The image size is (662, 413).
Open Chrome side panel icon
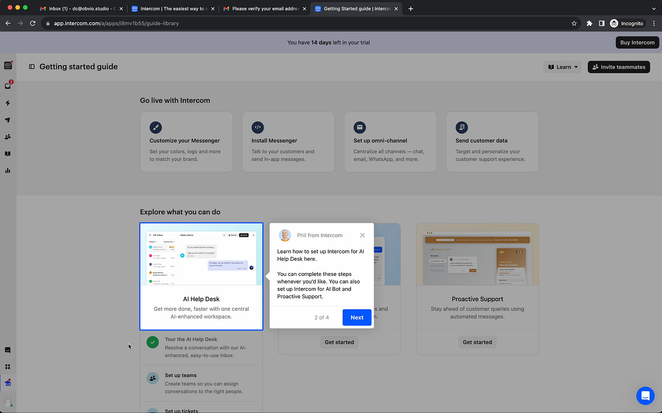pyautogui.click(x=602, y=23)
